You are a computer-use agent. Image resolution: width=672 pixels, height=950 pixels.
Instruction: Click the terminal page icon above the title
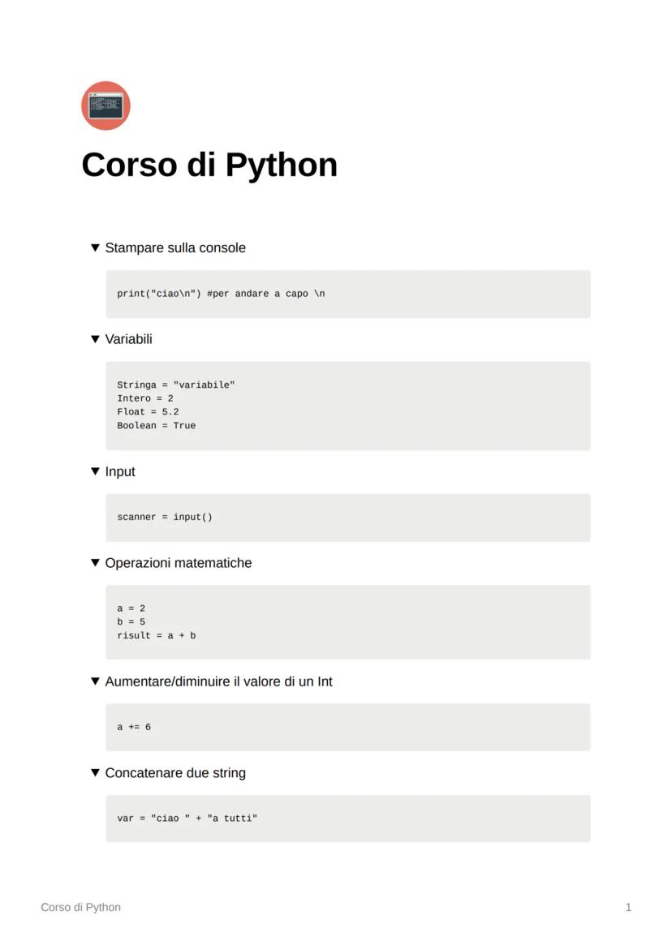pos(106,105)
